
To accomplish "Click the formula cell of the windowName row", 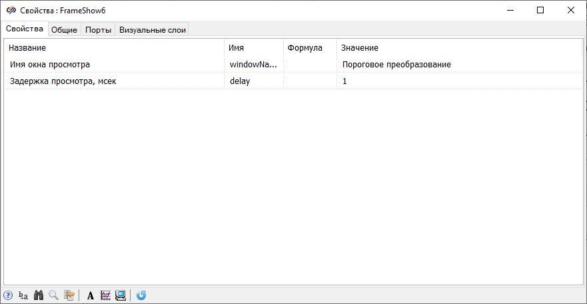I will tap(310, 65).
